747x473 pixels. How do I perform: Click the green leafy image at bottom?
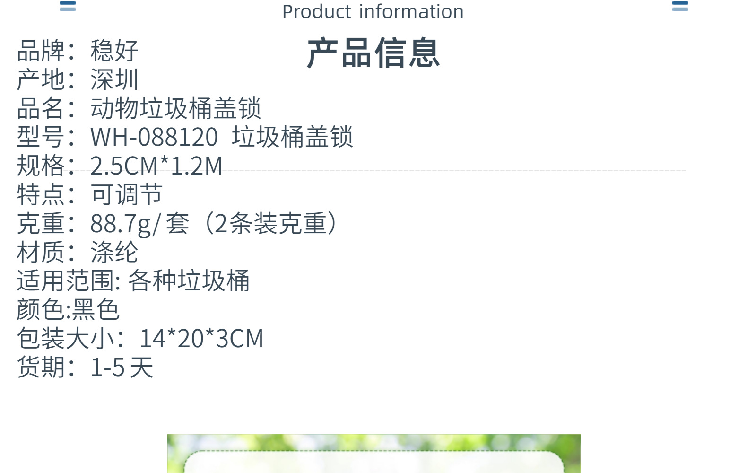click(x=373, y=454)
